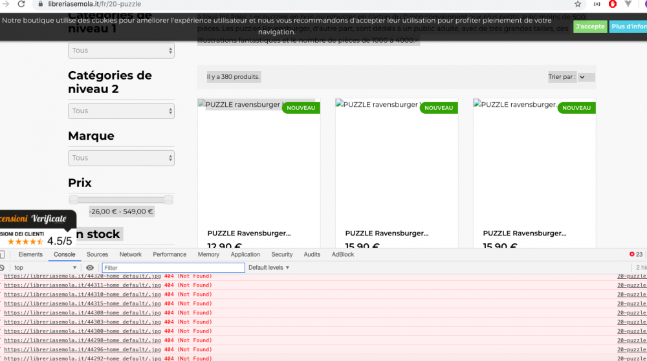647x361 pixels.
Task: Click the console Filter input field
Action: point(173,268)
